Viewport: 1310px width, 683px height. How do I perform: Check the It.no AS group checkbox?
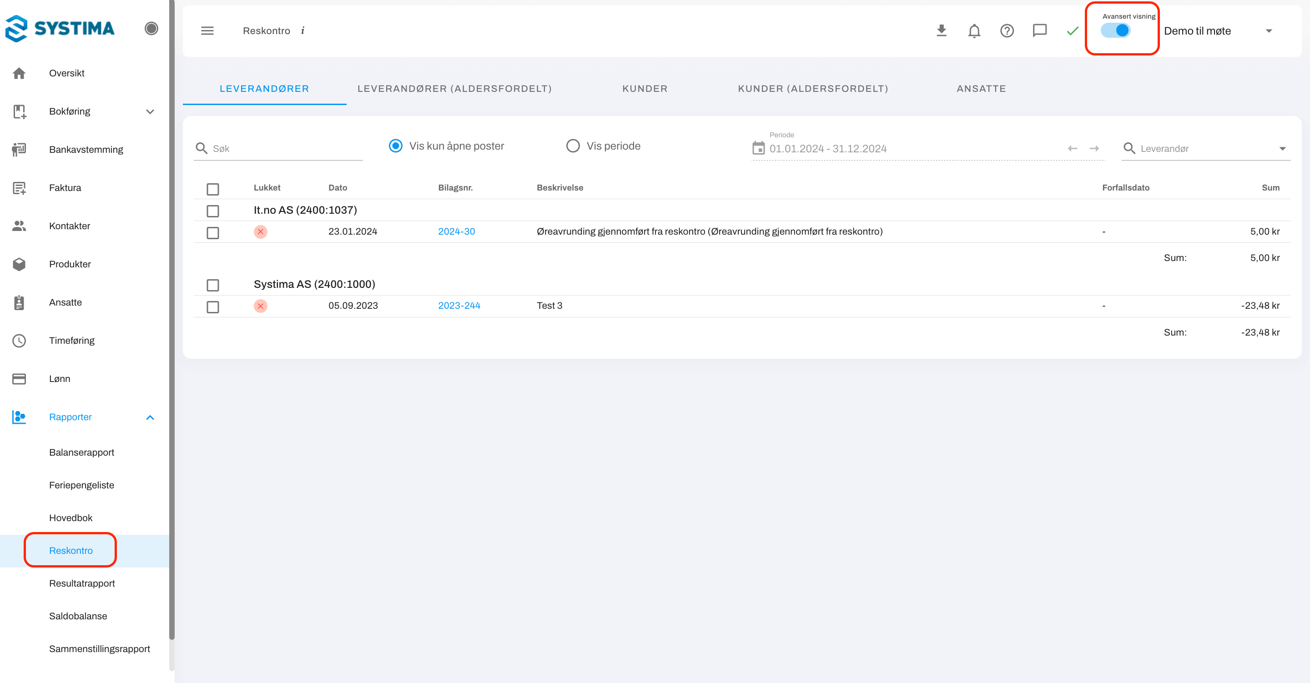coord(212,211)
